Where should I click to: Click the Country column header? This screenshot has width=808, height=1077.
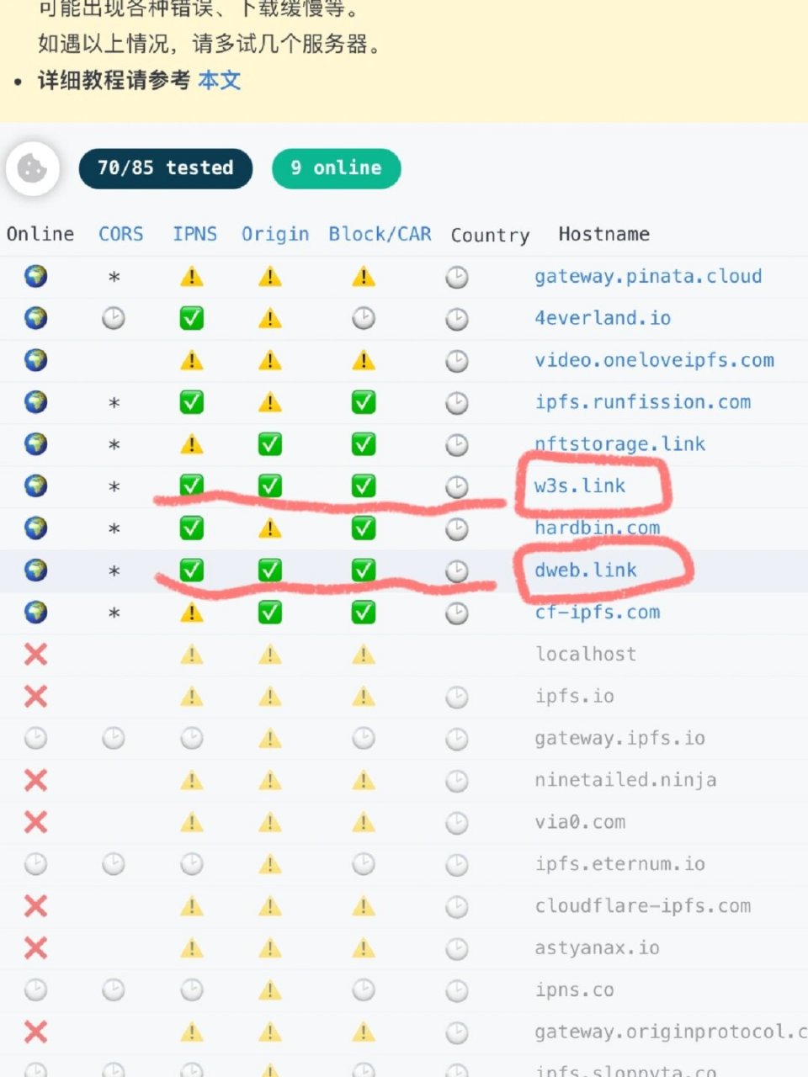click(x=490, y=235)
